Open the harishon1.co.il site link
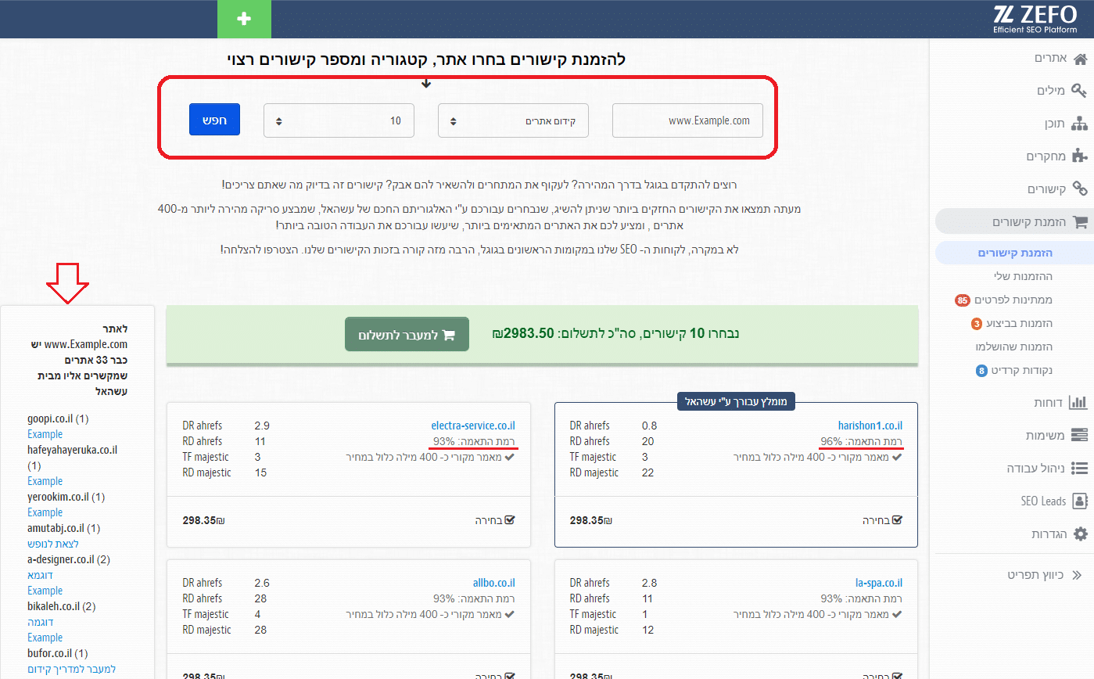 pyautogui.click(x=870, y=426)
